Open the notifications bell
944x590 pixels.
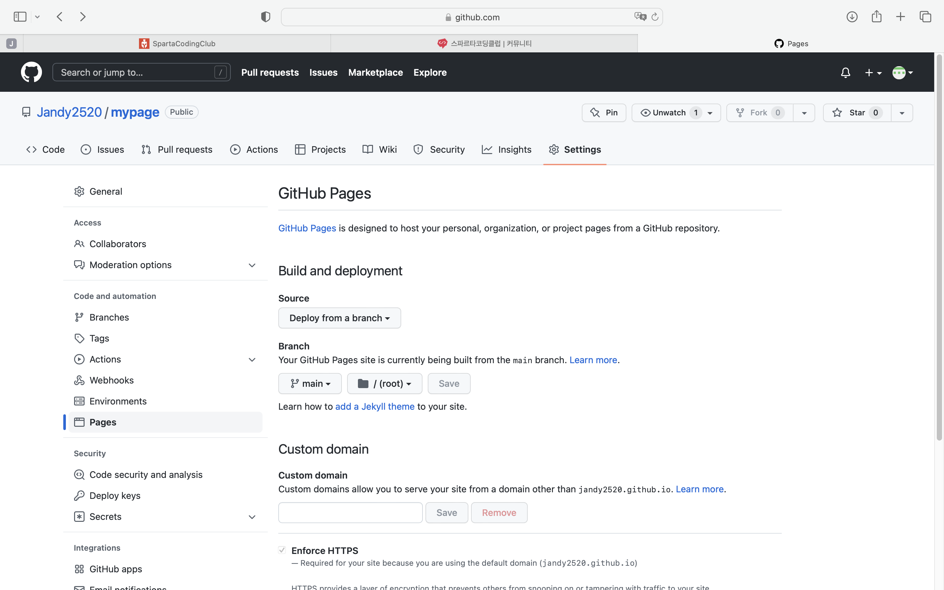pos(845,72)
